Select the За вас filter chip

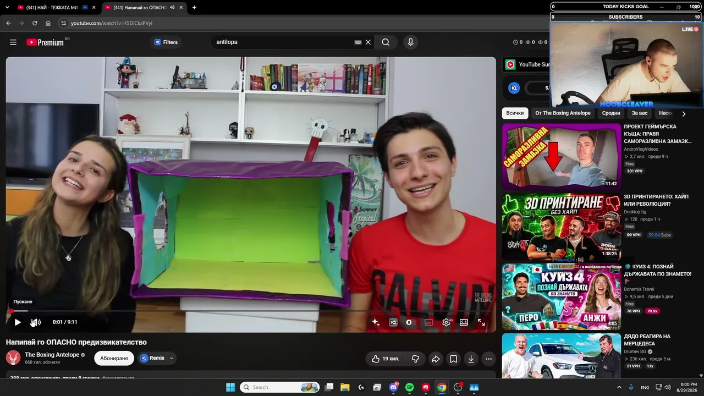tap(640, 113)
